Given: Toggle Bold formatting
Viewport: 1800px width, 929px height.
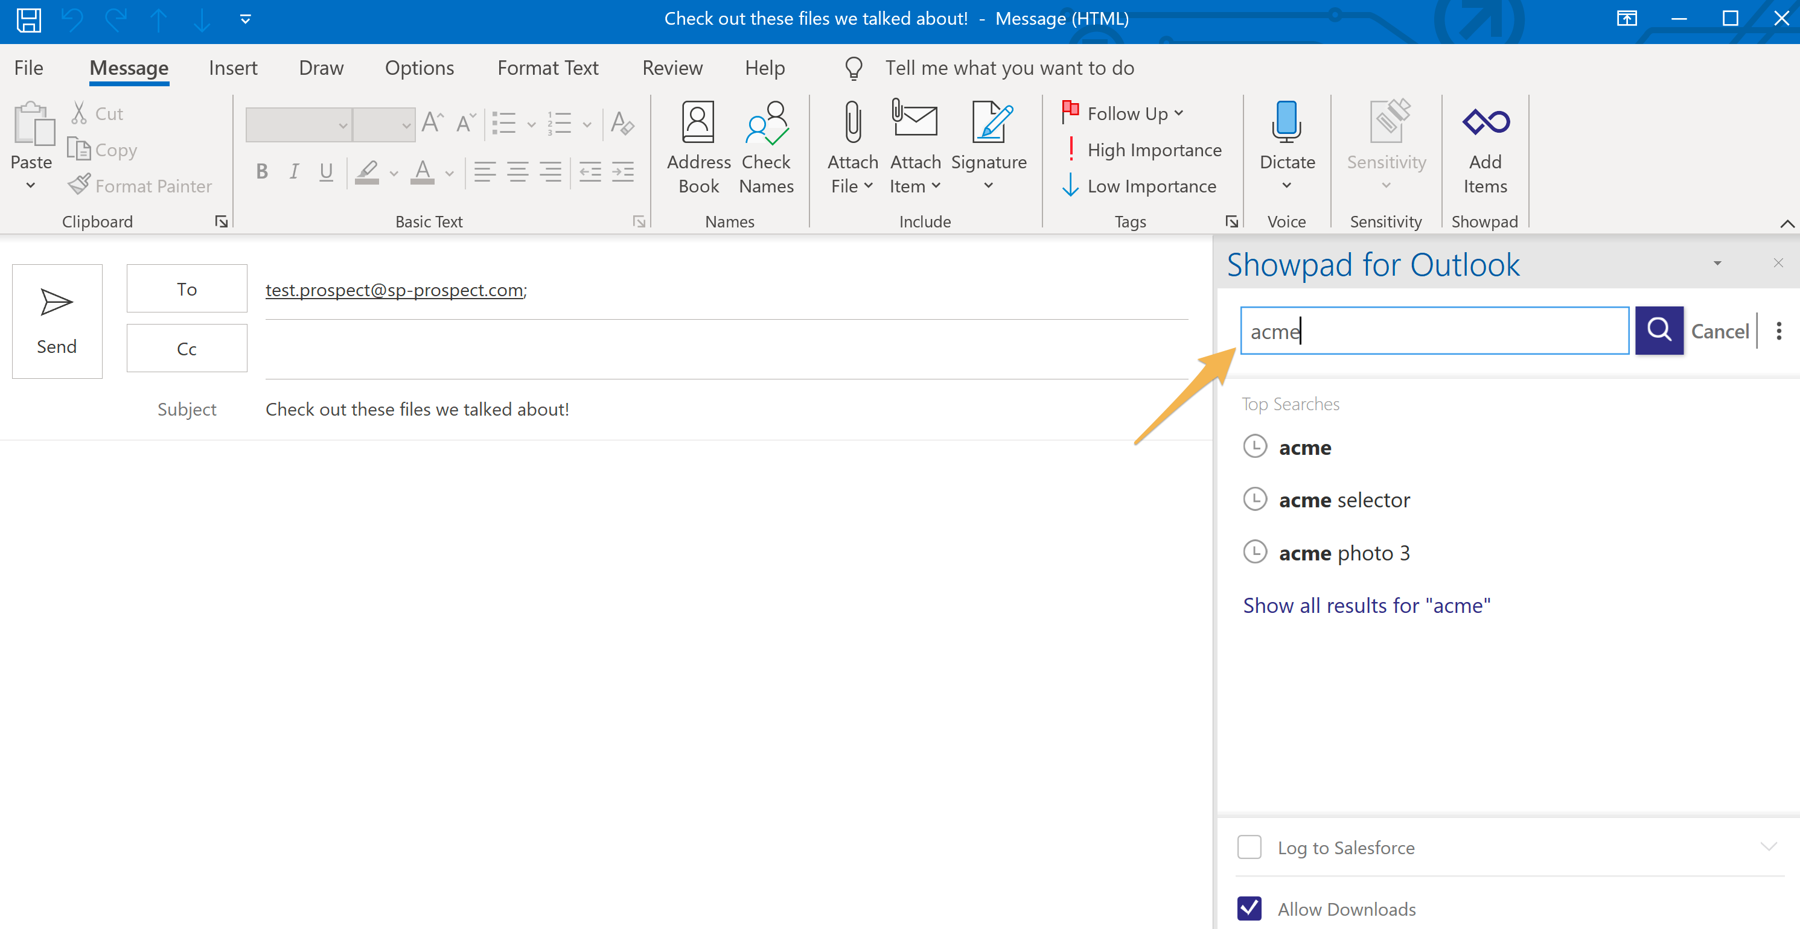Looking at the screenshot, I should [x=262, y=171].
